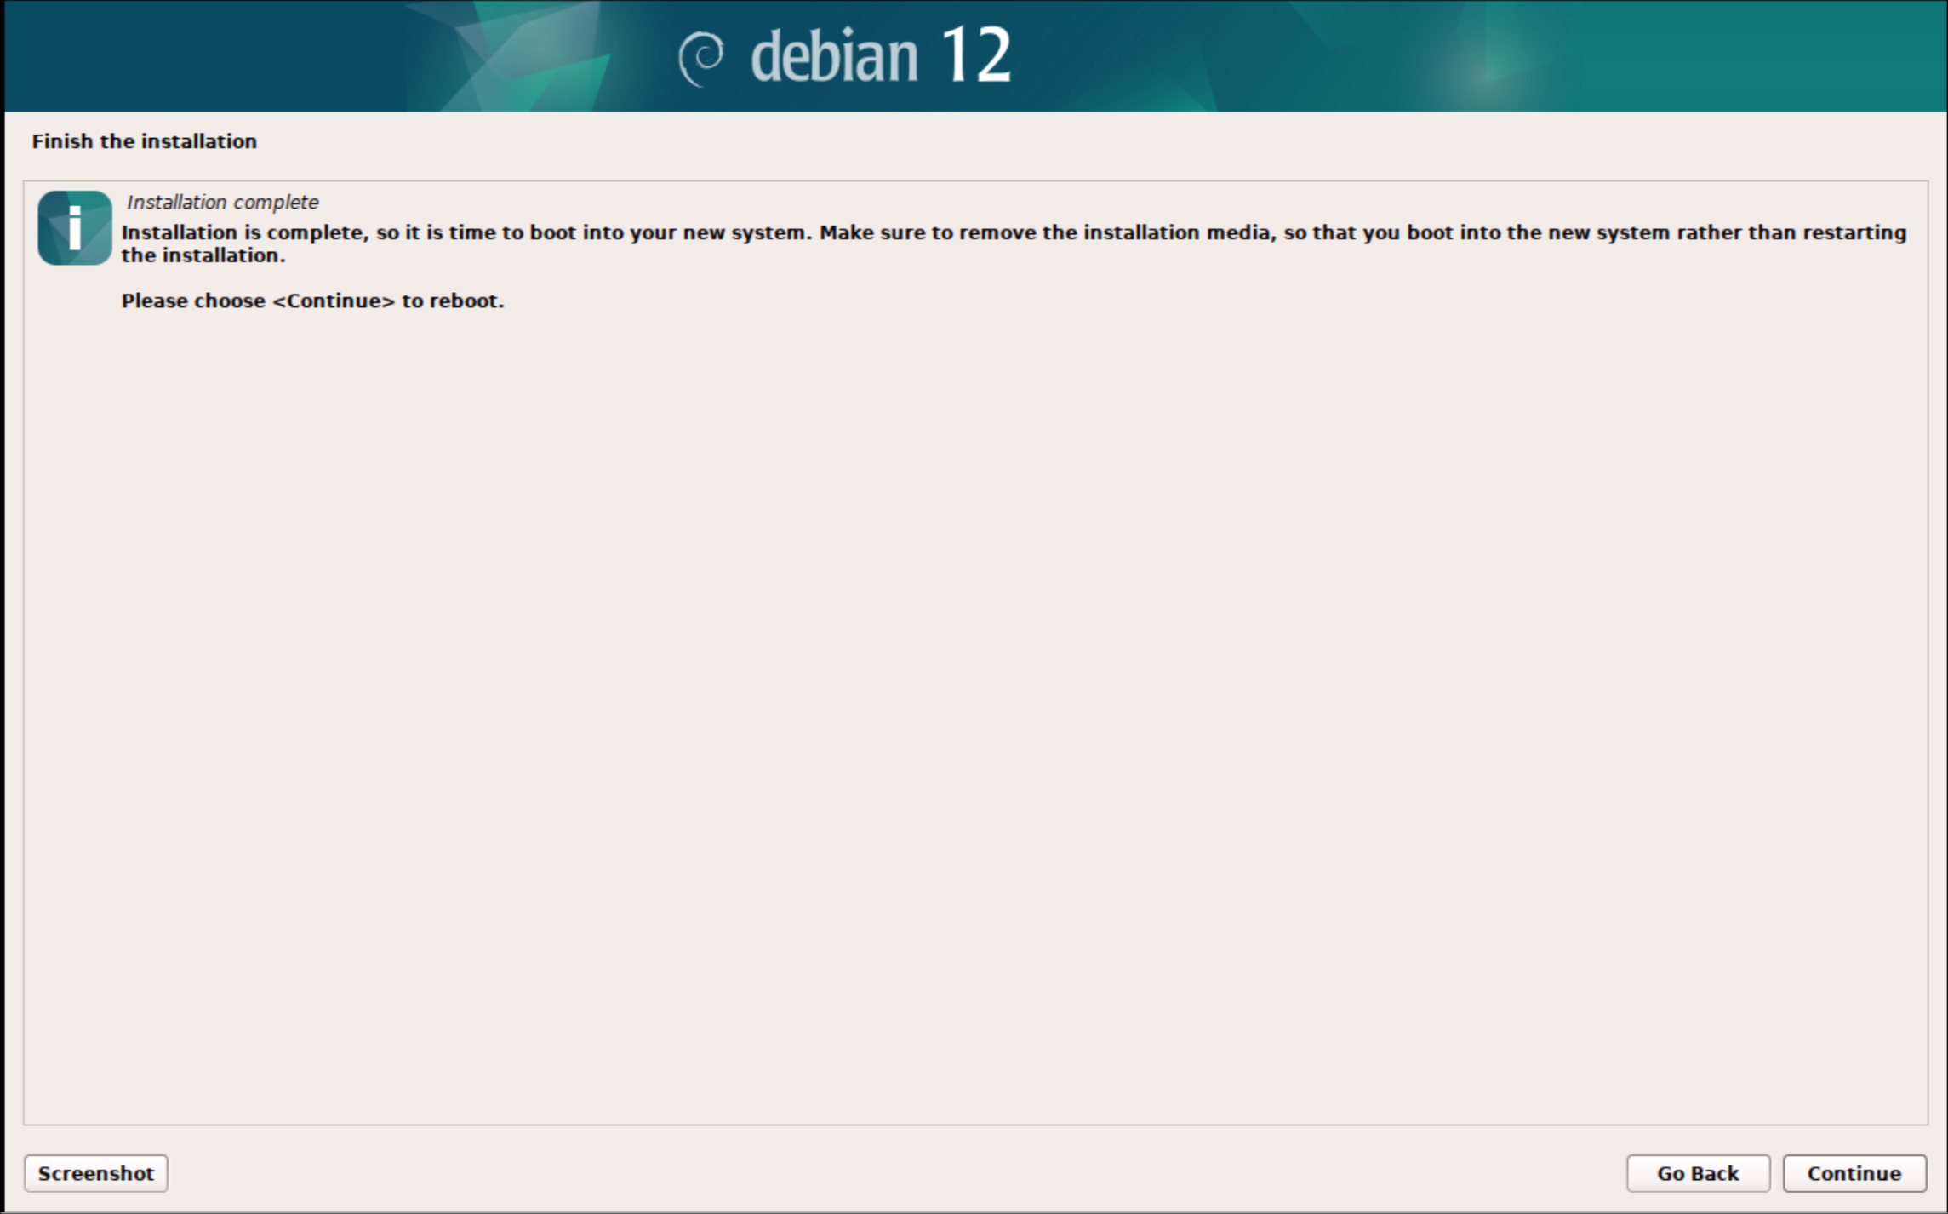Click the geometric pattern in banner
This screenshot has width=1948, height=1214.
[x=511, y=55]
